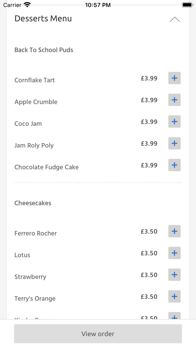Tap the battery indicator
This screenshot has width=196, height=348.
pyautogui.click(x=187, y=4)
